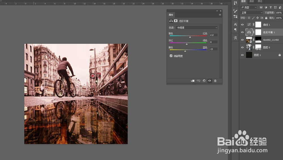Open the brush settings panel icon
Viewport: 283px width, 160px height.
pyautogui.click(x=235, y=11)
